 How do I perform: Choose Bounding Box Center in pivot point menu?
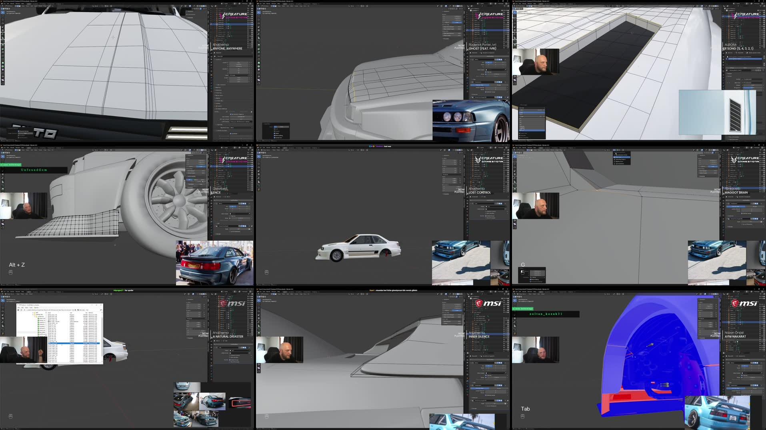click(x=622, y=155)
